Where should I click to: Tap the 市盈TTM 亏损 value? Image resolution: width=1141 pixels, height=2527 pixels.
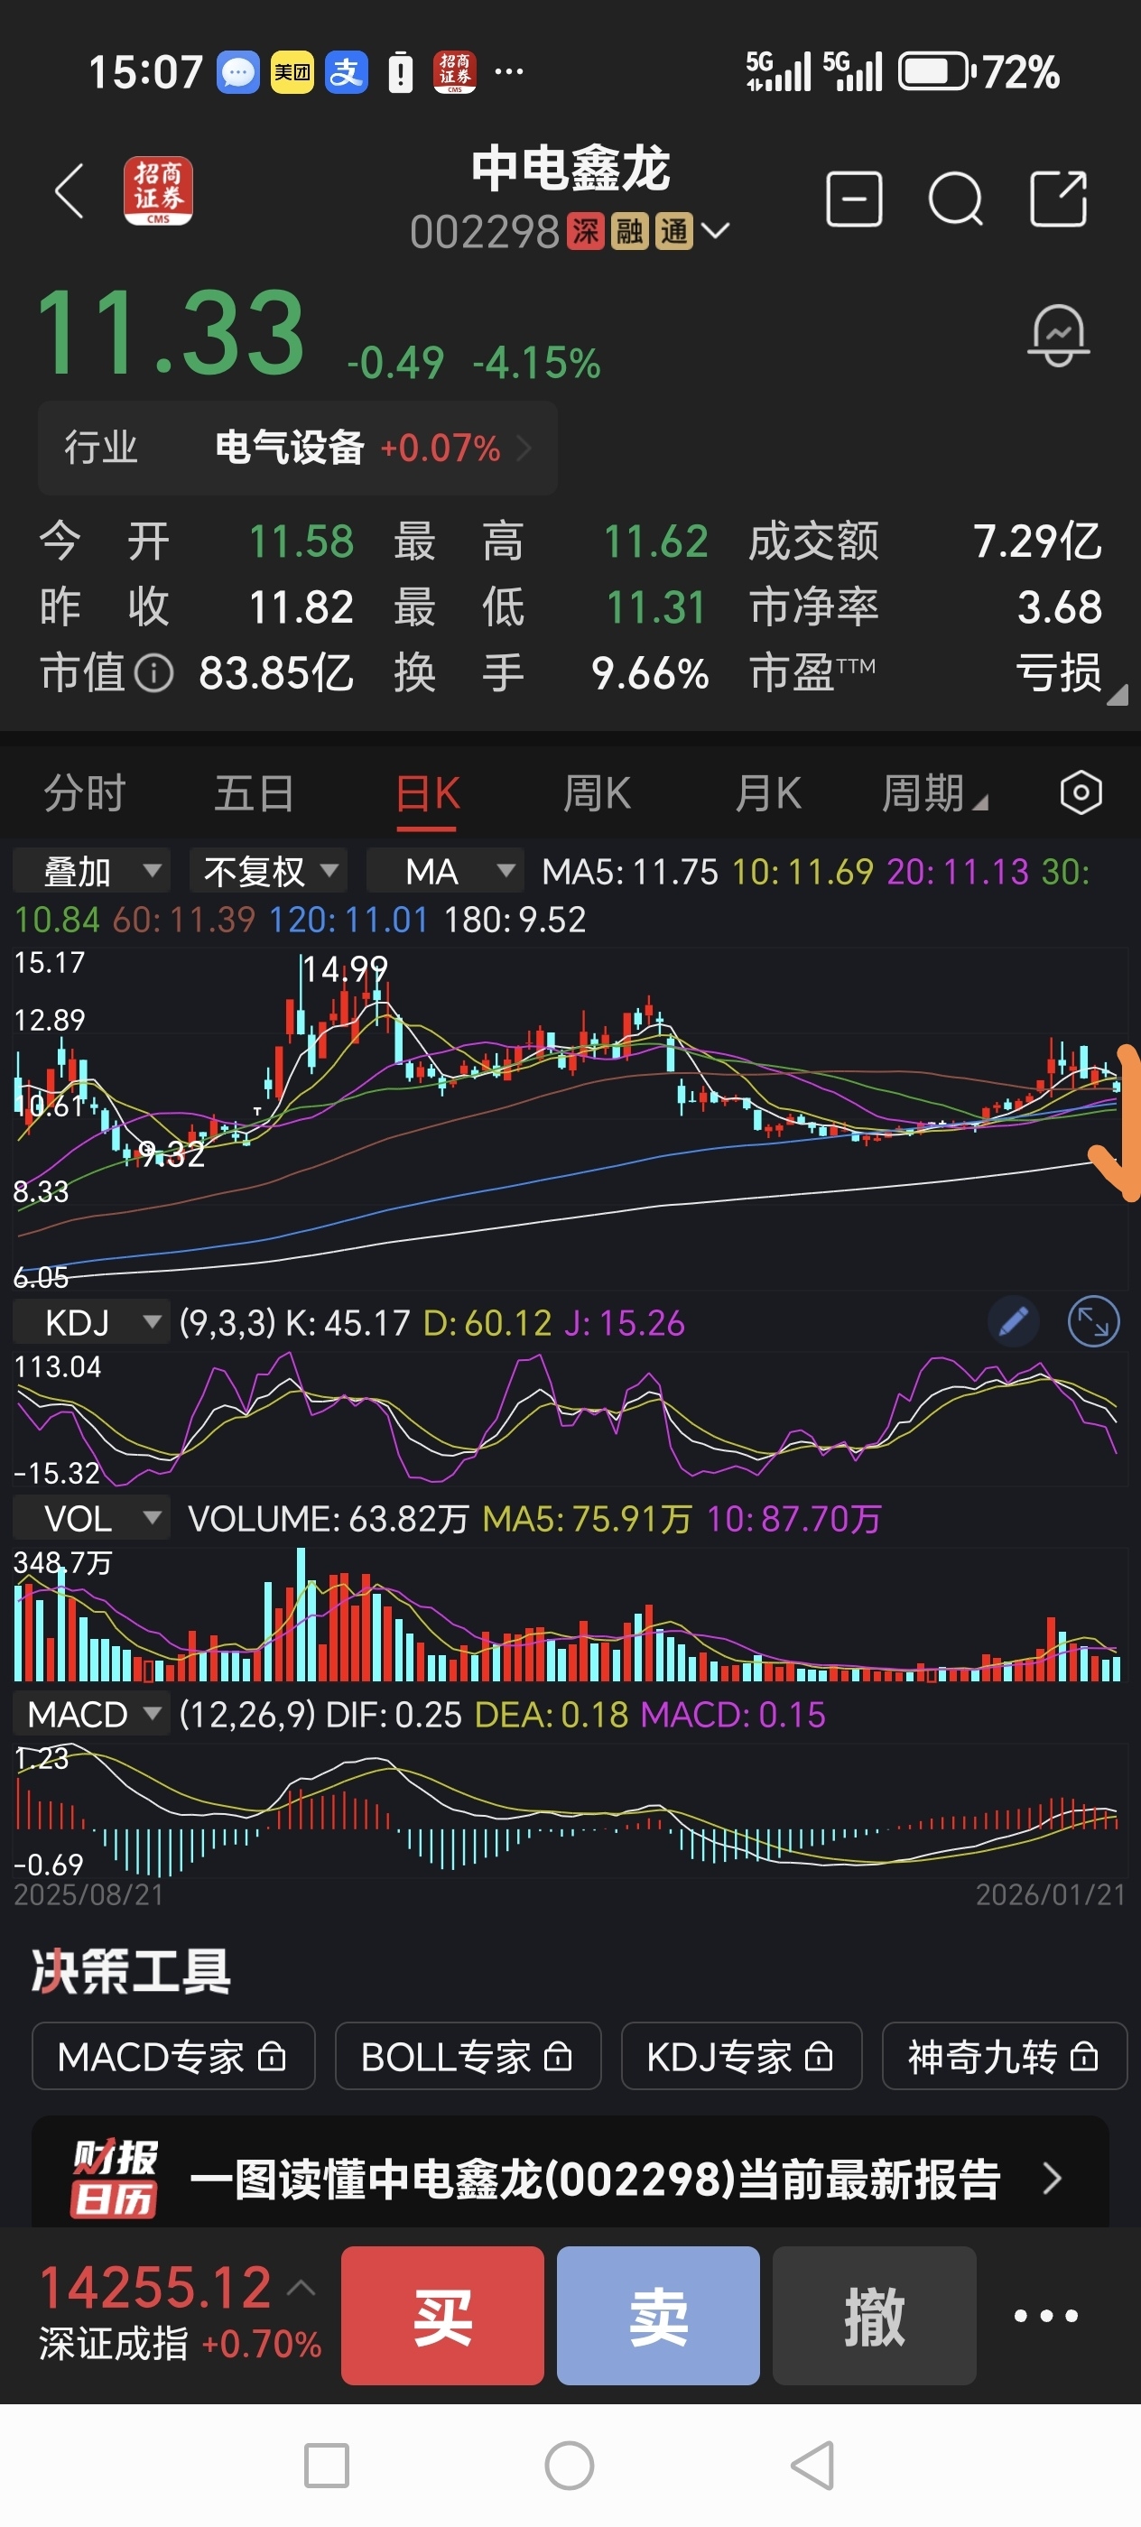click(1059, 674)
